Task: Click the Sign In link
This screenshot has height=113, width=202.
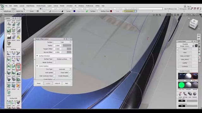Action: [189, 6]
